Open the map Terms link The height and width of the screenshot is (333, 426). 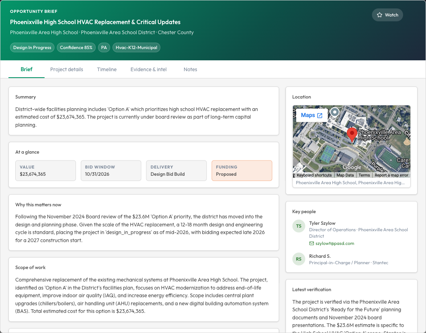(x=364, y=175)
